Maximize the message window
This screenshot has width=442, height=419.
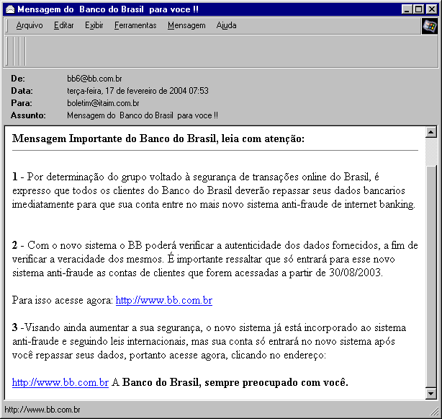coord(418,9)
